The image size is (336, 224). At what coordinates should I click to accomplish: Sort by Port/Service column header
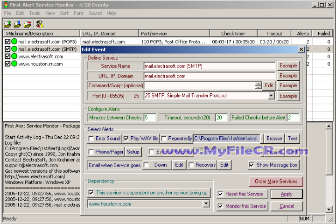click(174, 34)
